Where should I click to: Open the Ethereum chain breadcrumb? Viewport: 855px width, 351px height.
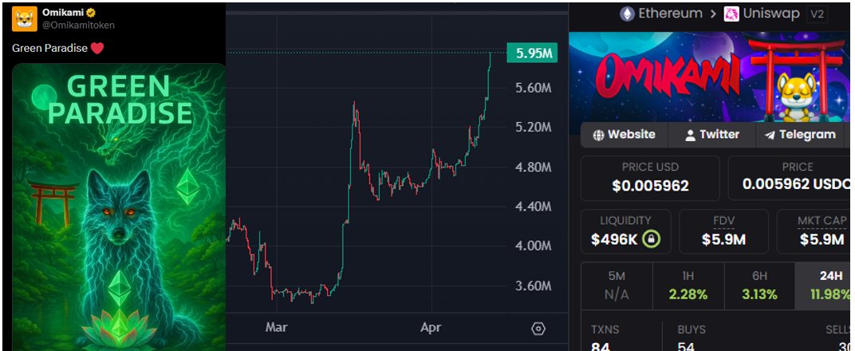670,14
